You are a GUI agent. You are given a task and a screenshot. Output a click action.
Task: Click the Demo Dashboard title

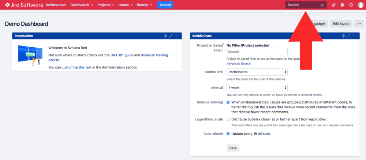click(26, 24)
